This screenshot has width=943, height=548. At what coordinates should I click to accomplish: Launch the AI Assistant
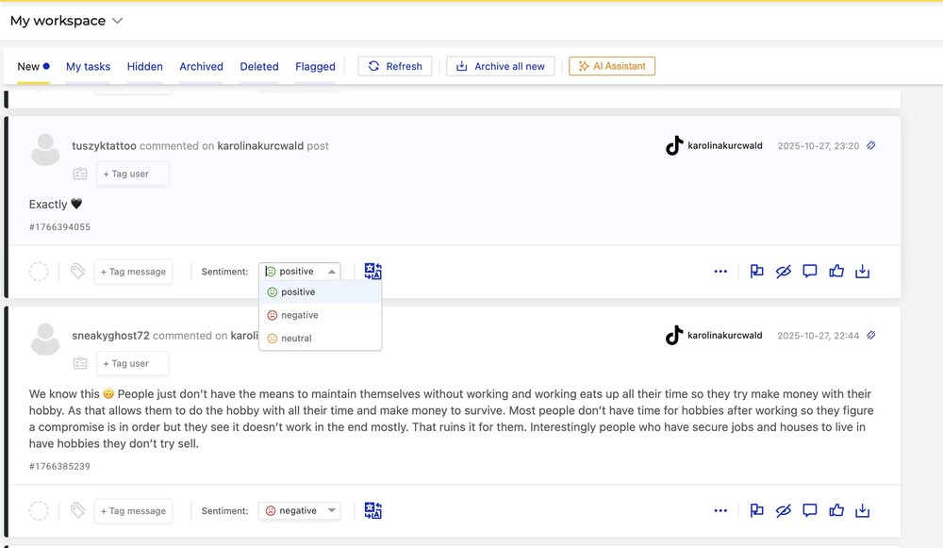click(x=611, y=66)
